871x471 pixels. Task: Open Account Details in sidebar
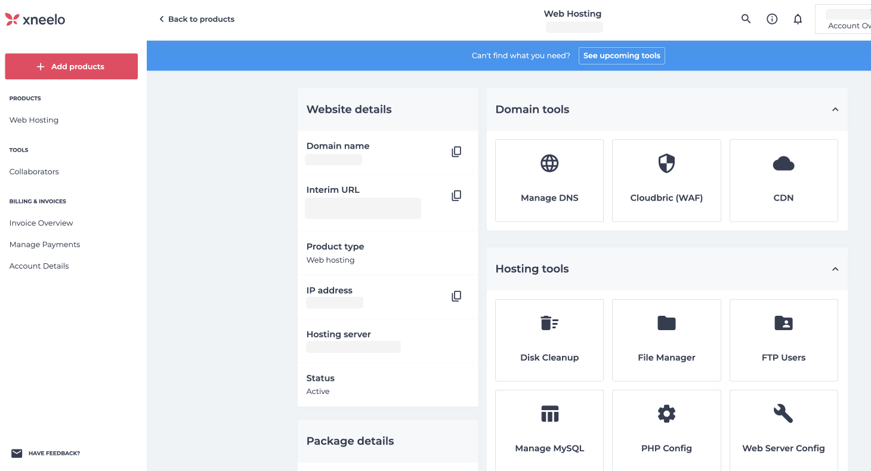click(x=39, y=266)
